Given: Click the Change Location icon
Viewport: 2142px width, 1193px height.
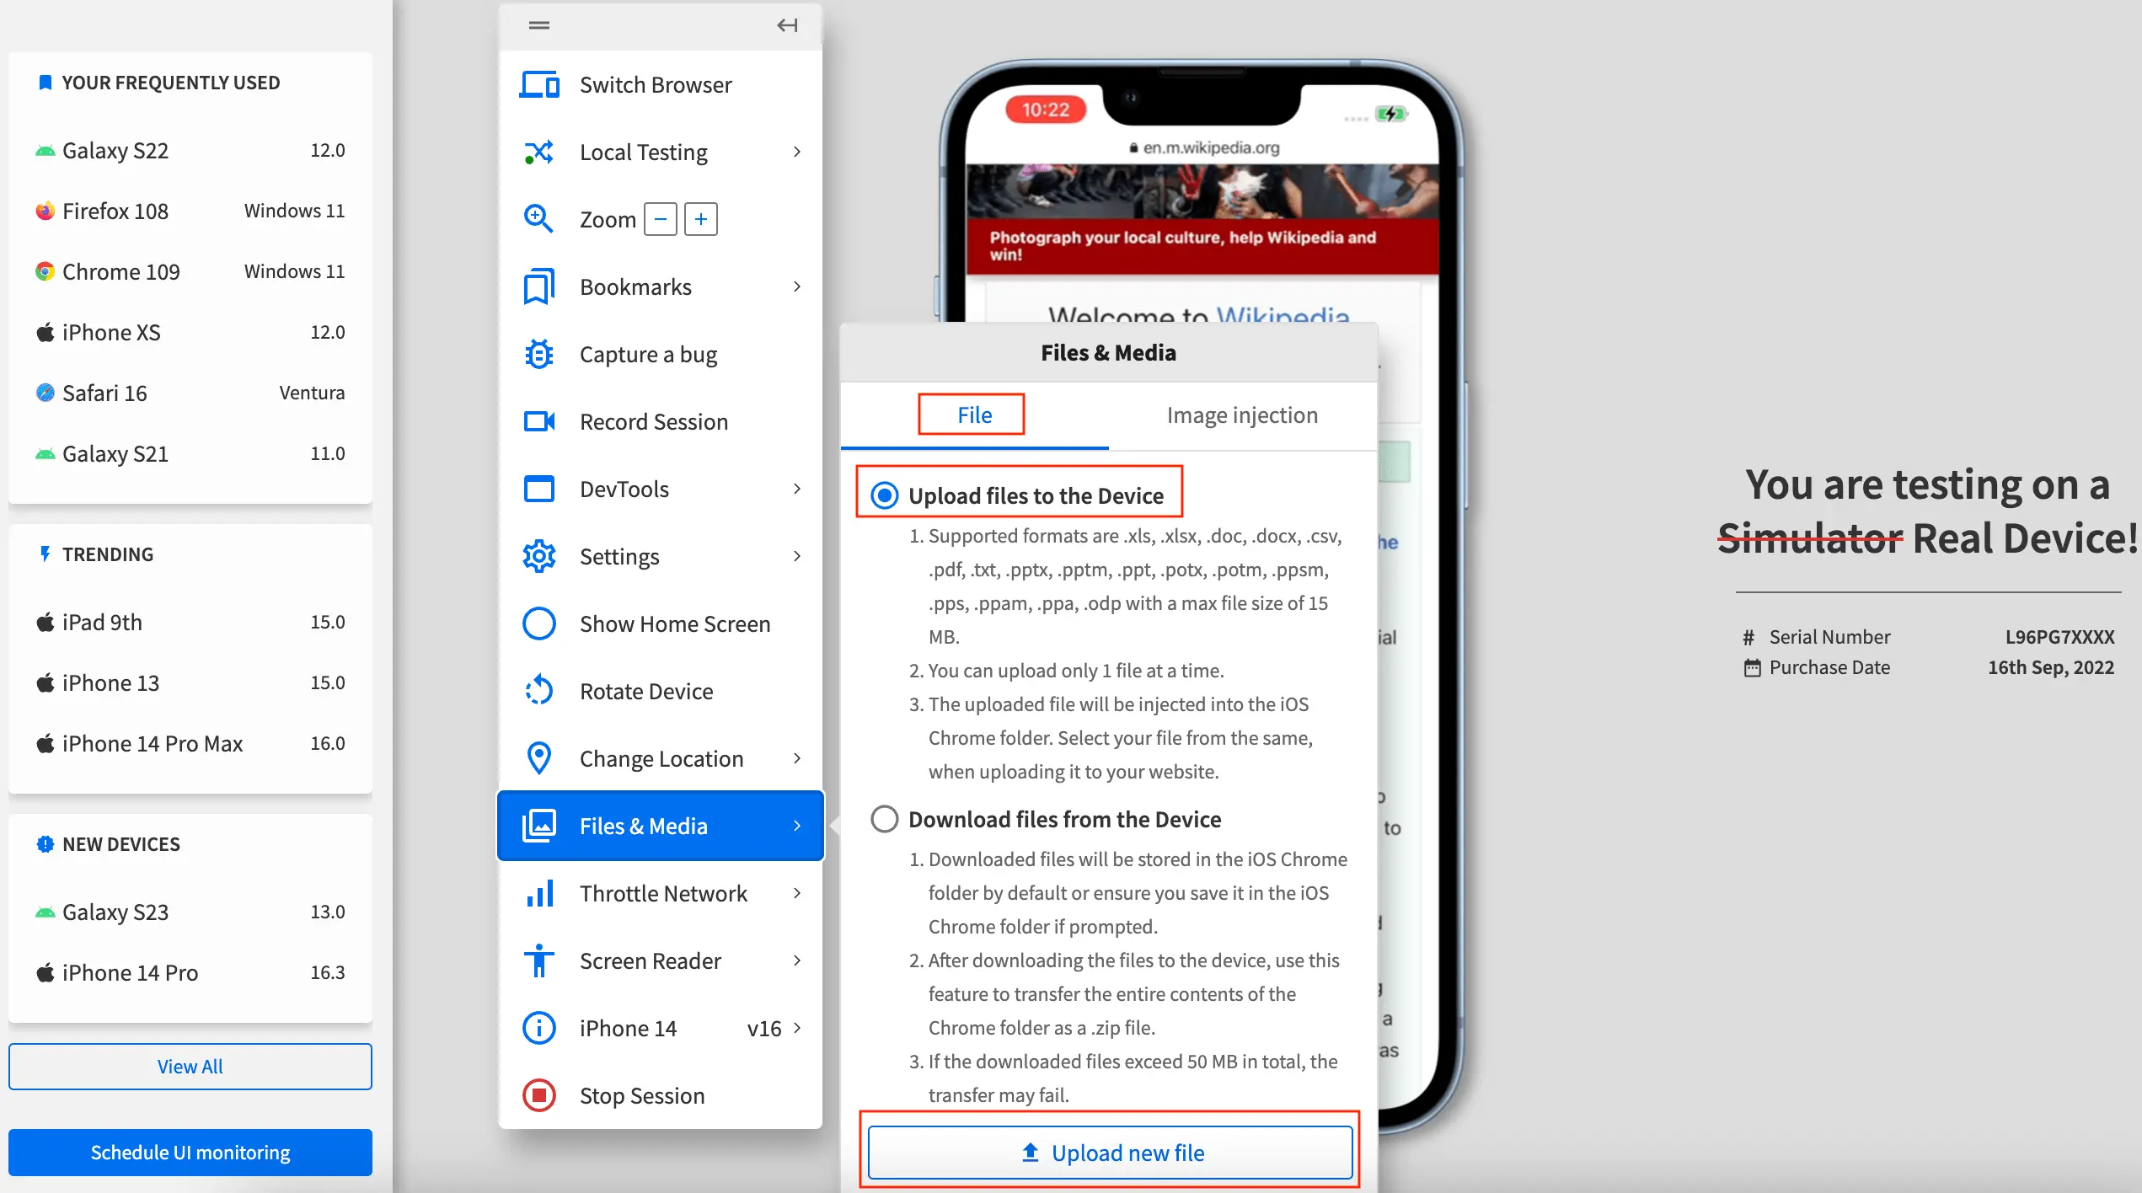Looking at the screenshot, I should [538, 758].
